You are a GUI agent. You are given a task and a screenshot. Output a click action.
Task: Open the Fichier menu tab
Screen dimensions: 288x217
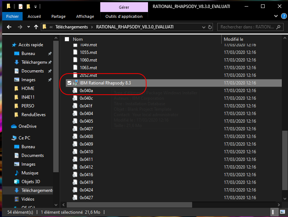pos(12,16)
